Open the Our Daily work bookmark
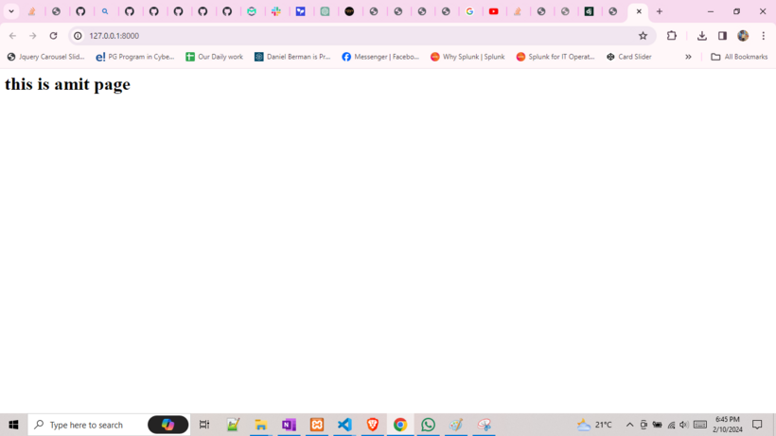This screenshot has width=776, height=436. tap(214, 57)
